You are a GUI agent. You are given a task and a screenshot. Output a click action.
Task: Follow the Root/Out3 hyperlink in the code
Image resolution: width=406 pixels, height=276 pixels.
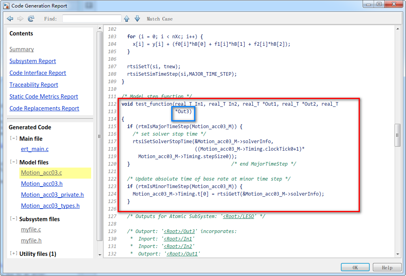(x=180, y=231)
